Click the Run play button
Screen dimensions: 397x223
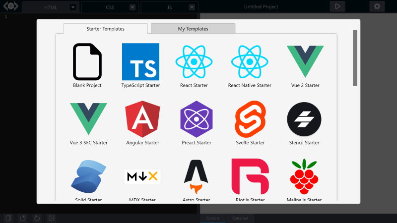(337, 6)
